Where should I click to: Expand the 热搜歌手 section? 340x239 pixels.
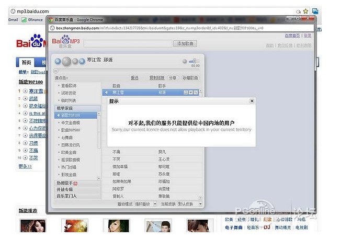point(77,183)
